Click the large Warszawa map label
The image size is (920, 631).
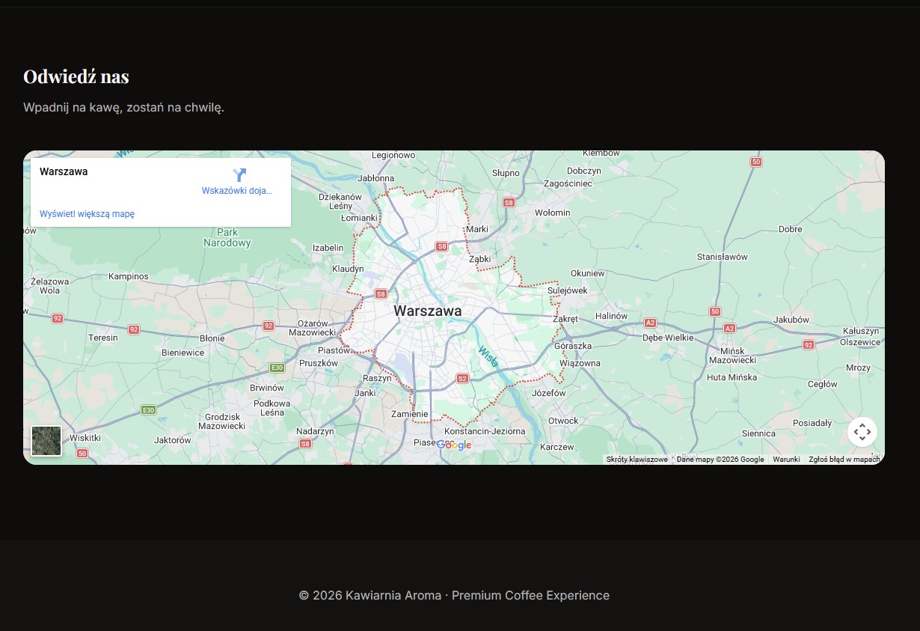pyautogui.click(x=428, y=311)
